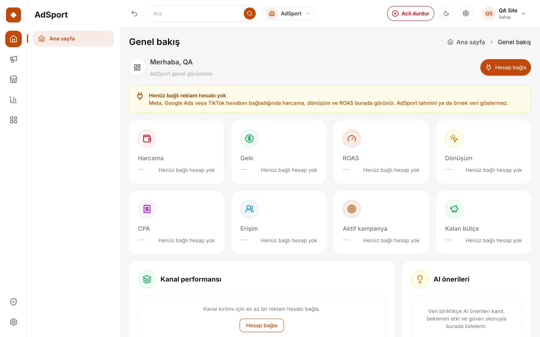Screen dimensions: 540x337
Task: Select Ana sayfa in the side menu
Action: (x=73, y=39)
